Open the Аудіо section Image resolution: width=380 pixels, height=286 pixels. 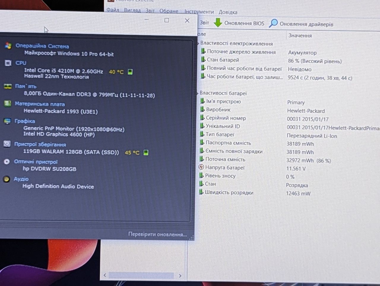click(21, 179)
